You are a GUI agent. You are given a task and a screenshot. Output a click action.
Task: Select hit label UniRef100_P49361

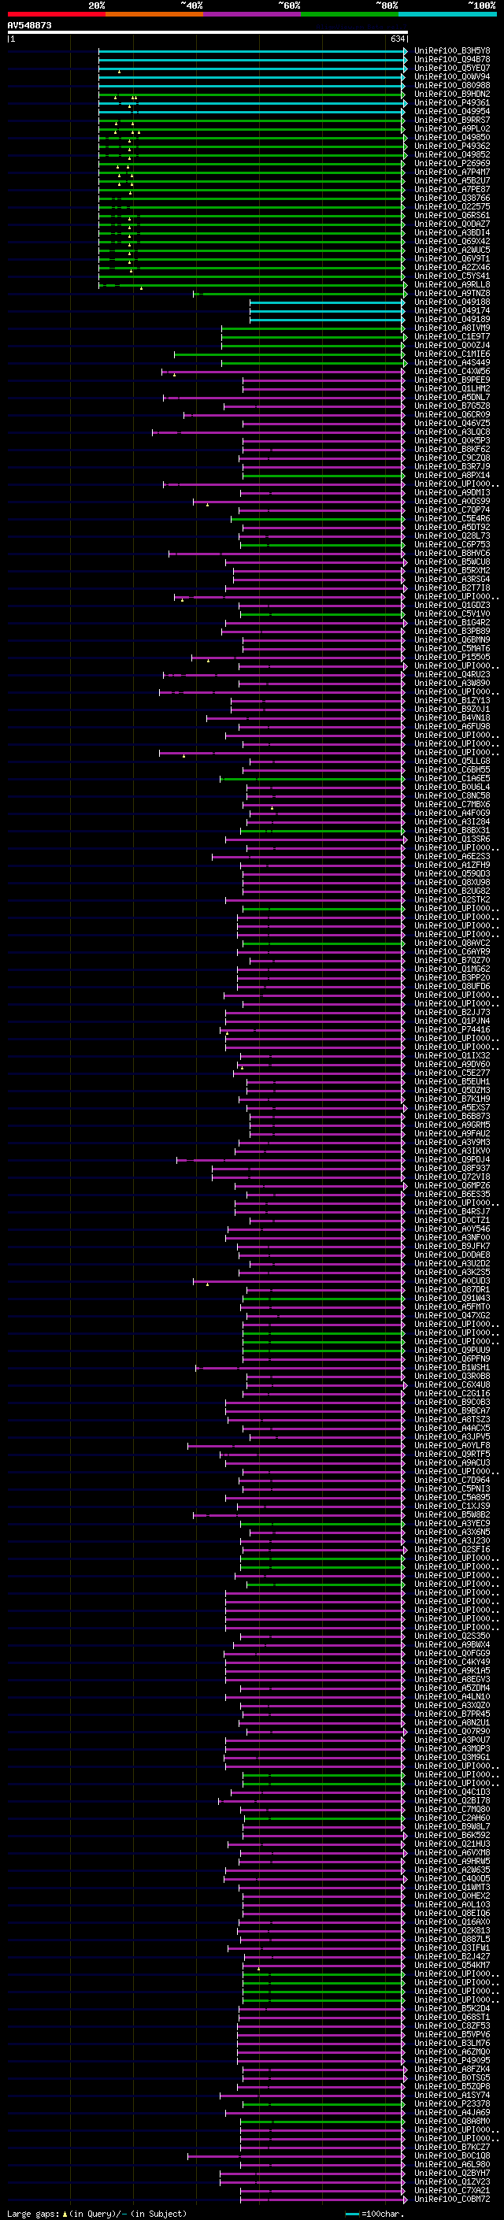(452, 102)
